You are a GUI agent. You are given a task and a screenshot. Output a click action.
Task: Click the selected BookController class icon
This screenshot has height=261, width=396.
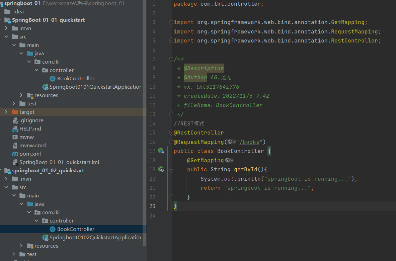point(53,229)
